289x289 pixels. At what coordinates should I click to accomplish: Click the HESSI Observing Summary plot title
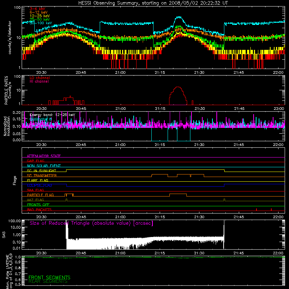[153, 3]
